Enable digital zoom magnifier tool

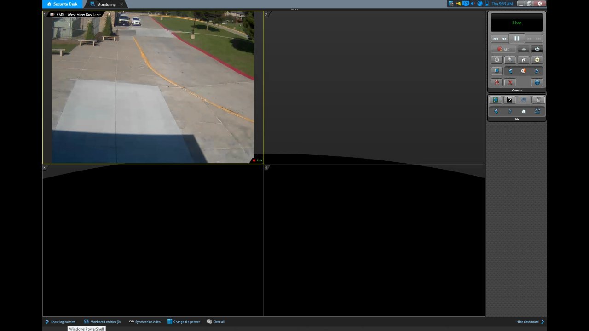(510, 60)
